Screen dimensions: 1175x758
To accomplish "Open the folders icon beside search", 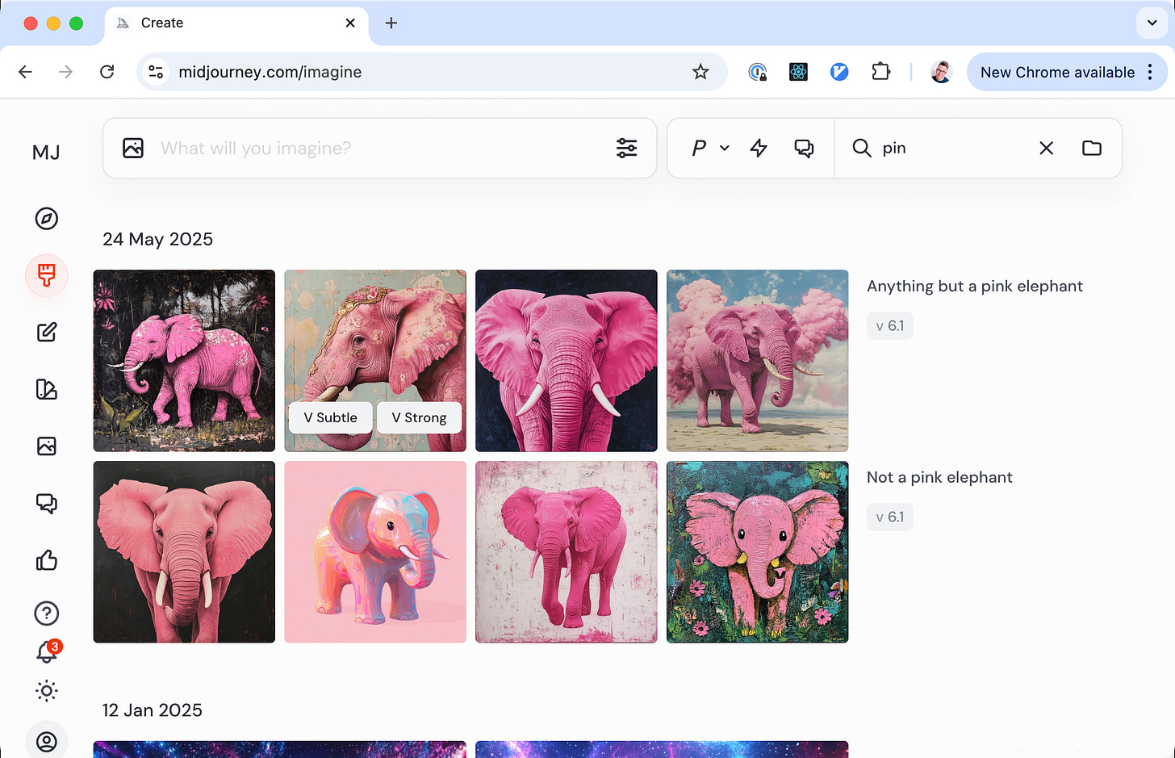I will [x=1092, y=148].
